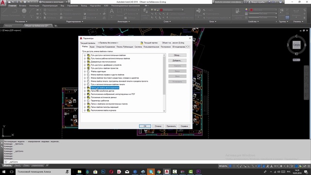Click folder icon beside Доверенные местоположения
The width and height of the screenshot is (311, 175).
[88, 62]
